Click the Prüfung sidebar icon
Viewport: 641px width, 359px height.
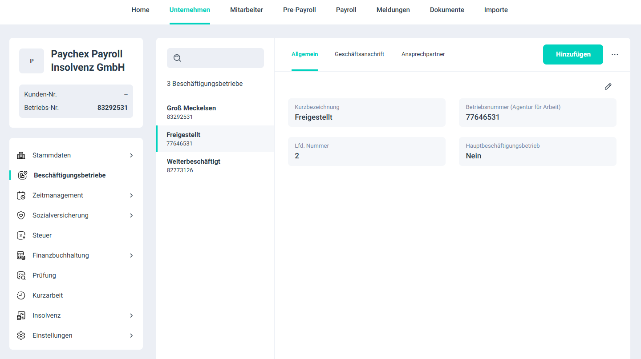click(21, 275)
